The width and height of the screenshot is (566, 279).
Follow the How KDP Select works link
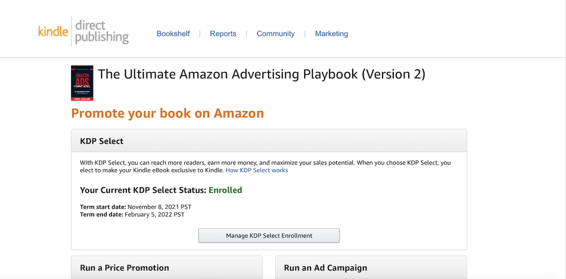[256, 170]
